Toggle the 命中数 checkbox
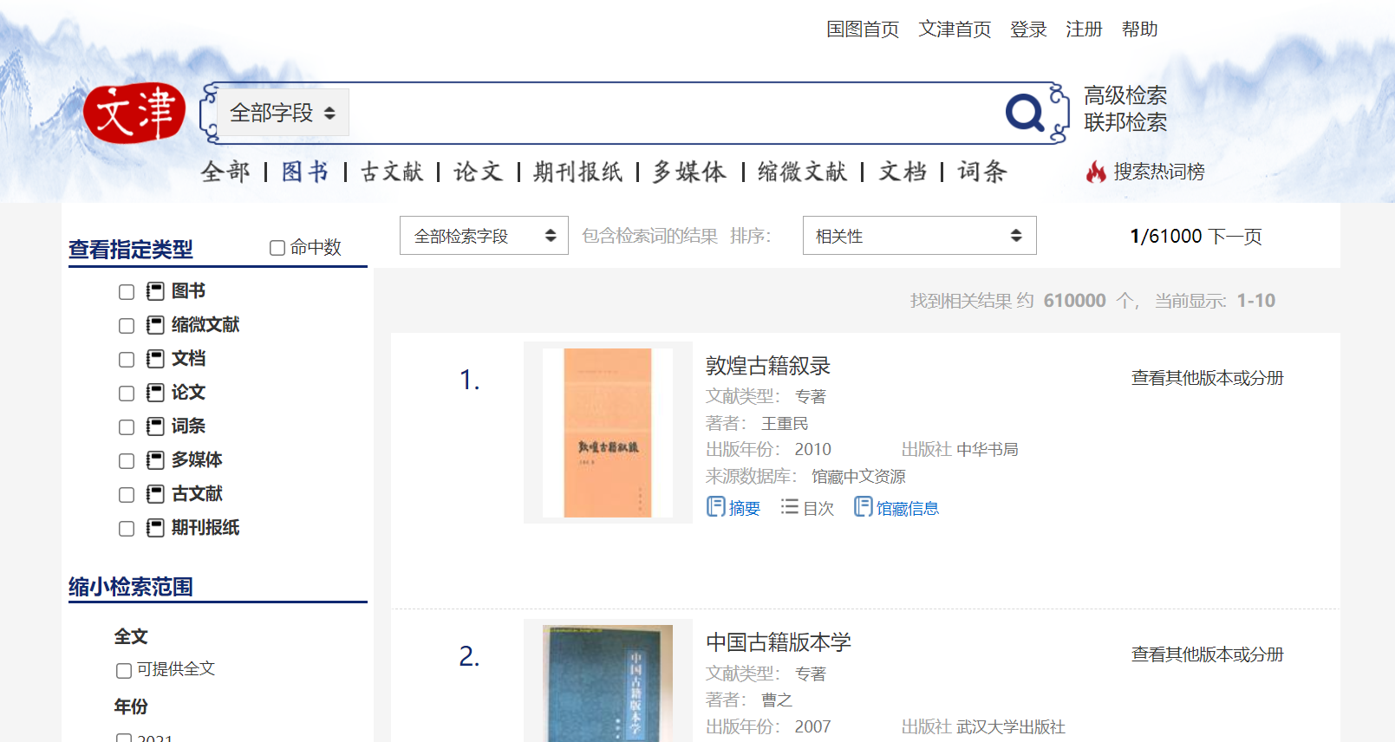 click(x=277, y=248)
